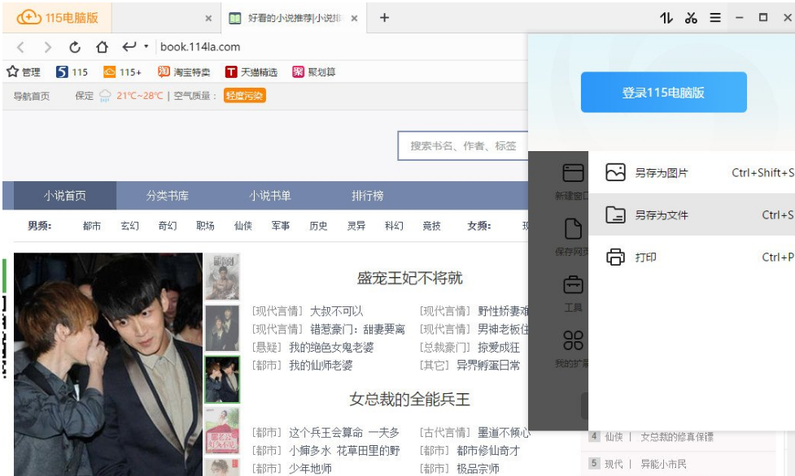Screen dimensions: 795x476
Task: Close the 115电脑版 tab
Action: (x=208, y=18)
